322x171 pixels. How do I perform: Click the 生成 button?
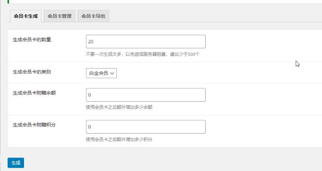(16, 163)
